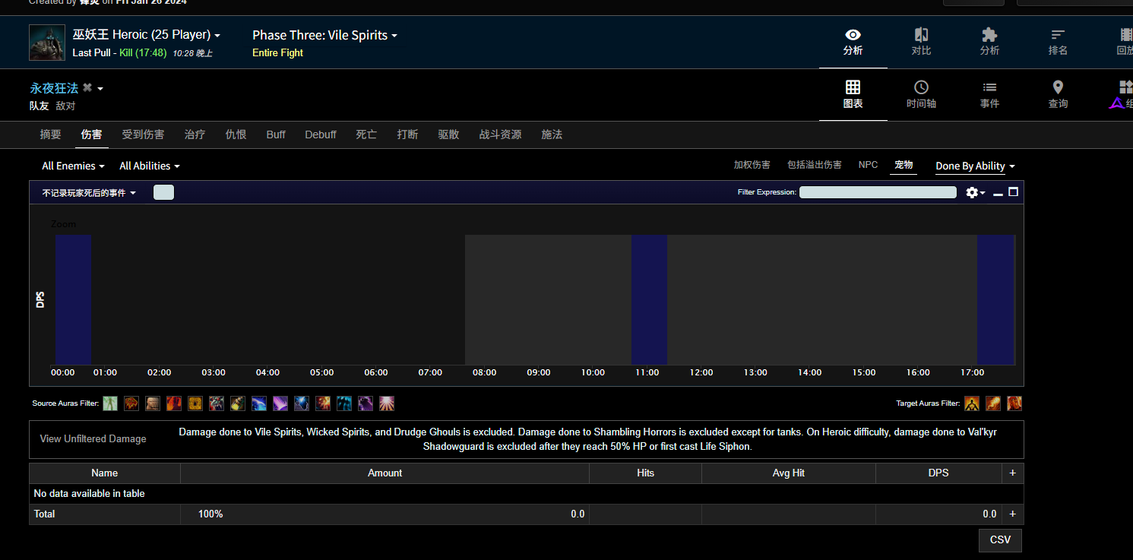Click the last Target Auras filter icon
Viewport: 1133px width, 560px height.
1014,403
